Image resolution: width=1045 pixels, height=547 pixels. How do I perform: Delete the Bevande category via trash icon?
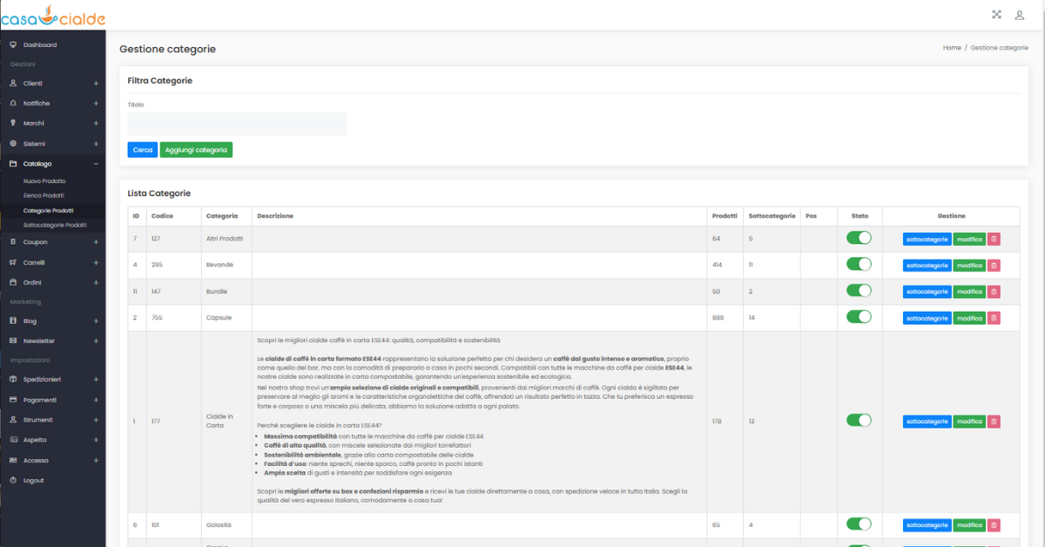click(994, 266)
